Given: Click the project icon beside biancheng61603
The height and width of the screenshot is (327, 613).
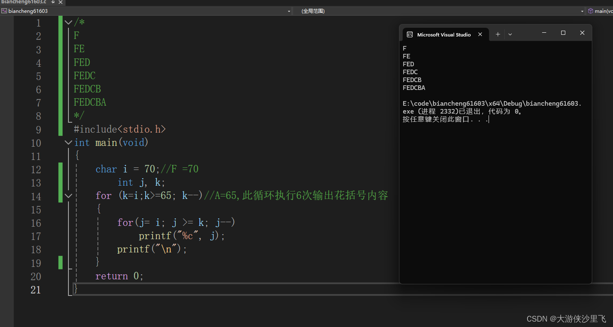Looking at the screenshot, I should point(4,11).
